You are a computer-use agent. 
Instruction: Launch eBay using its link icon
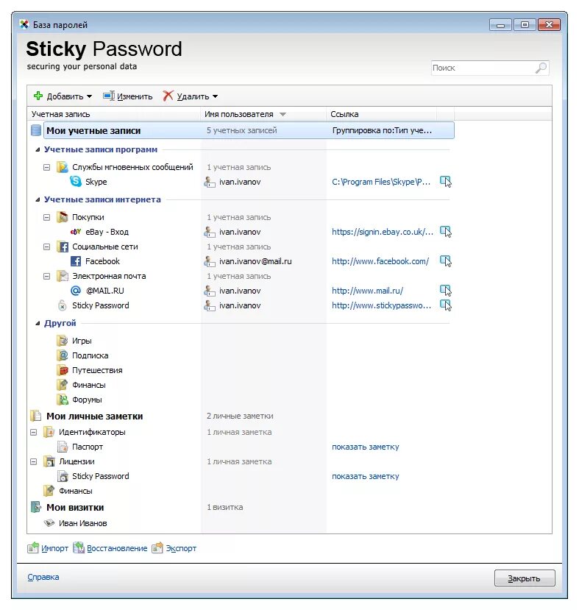446,232
